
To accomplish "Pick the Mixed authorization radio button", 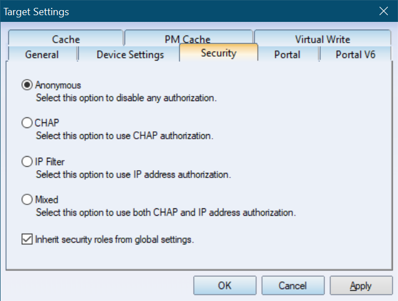I will [27, 199].
